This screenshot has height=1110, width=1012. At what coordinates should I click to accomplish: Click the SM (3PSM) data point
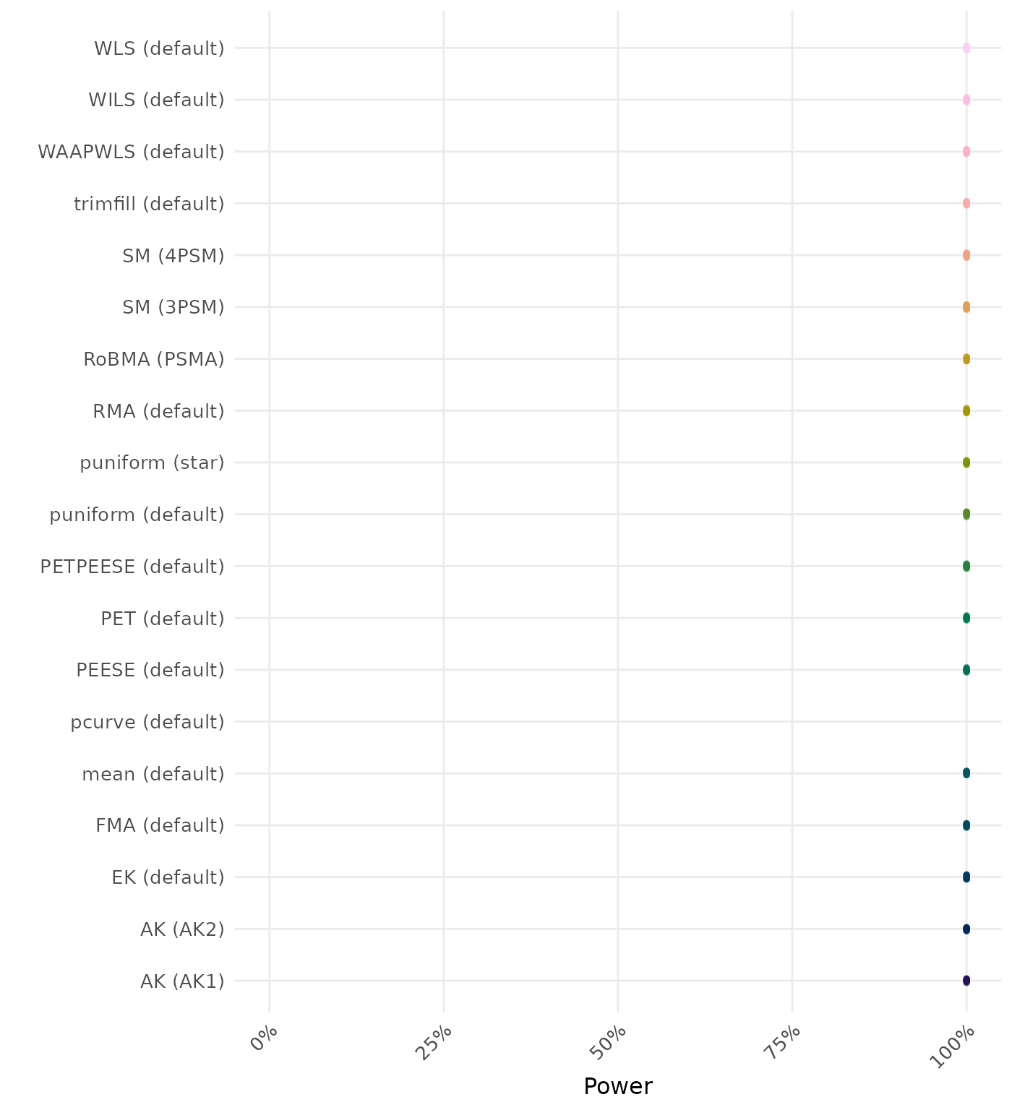pos(966,307)
